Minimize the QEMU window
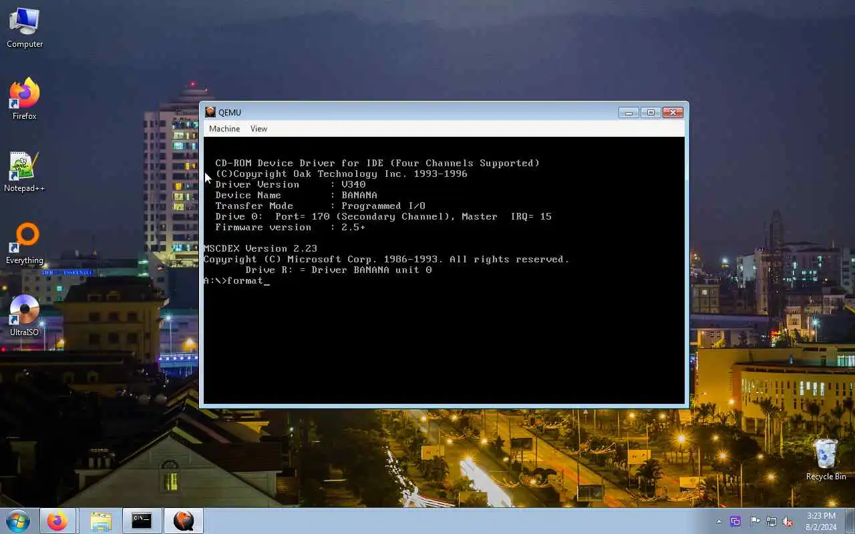This screenshot has width=855, height=534. pyautogui.click(x=629, y=113)
